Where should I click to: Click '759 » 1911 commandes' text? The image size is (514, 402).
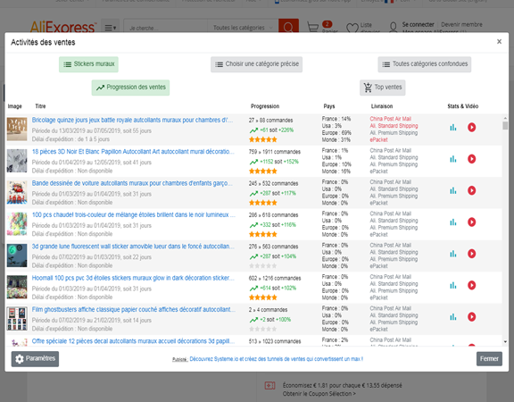(274, 152)
